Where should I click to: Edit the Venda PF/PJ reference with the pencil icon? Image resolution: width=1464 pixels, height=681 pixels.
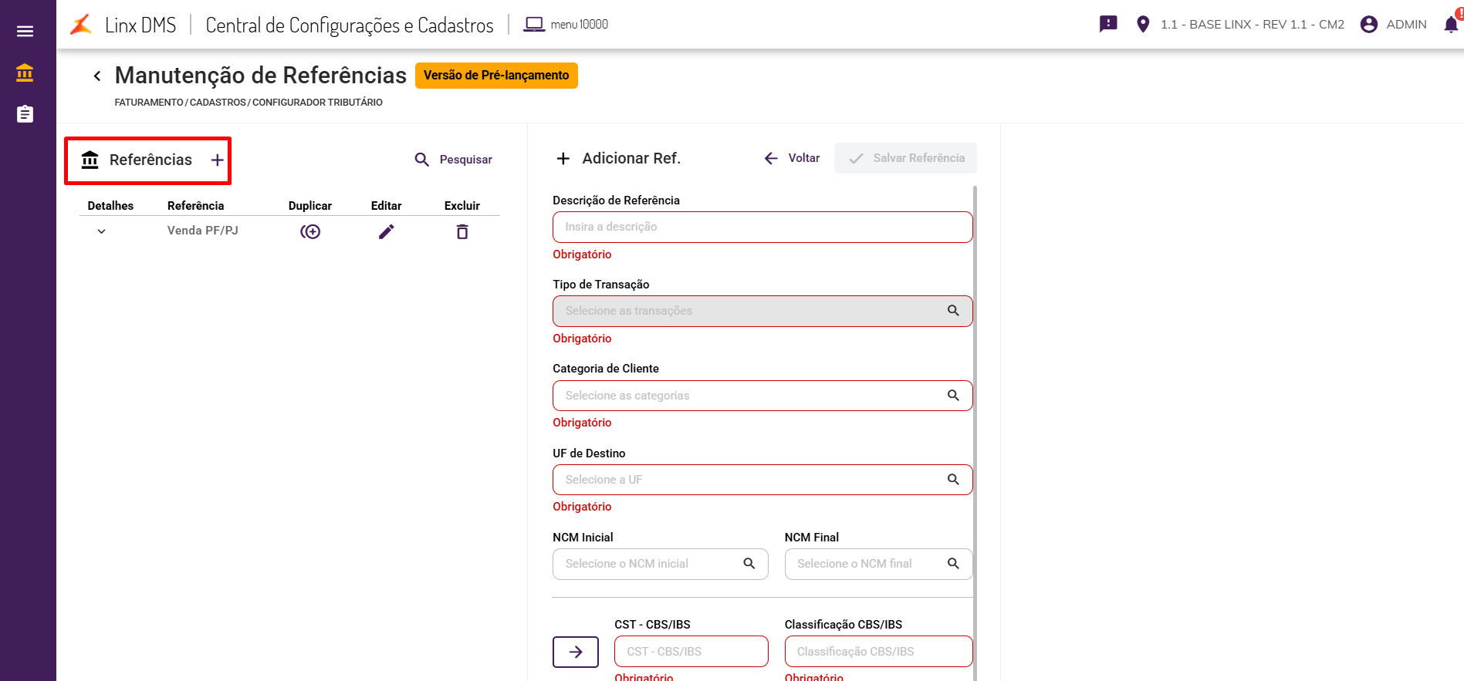(x=386, y=231)
